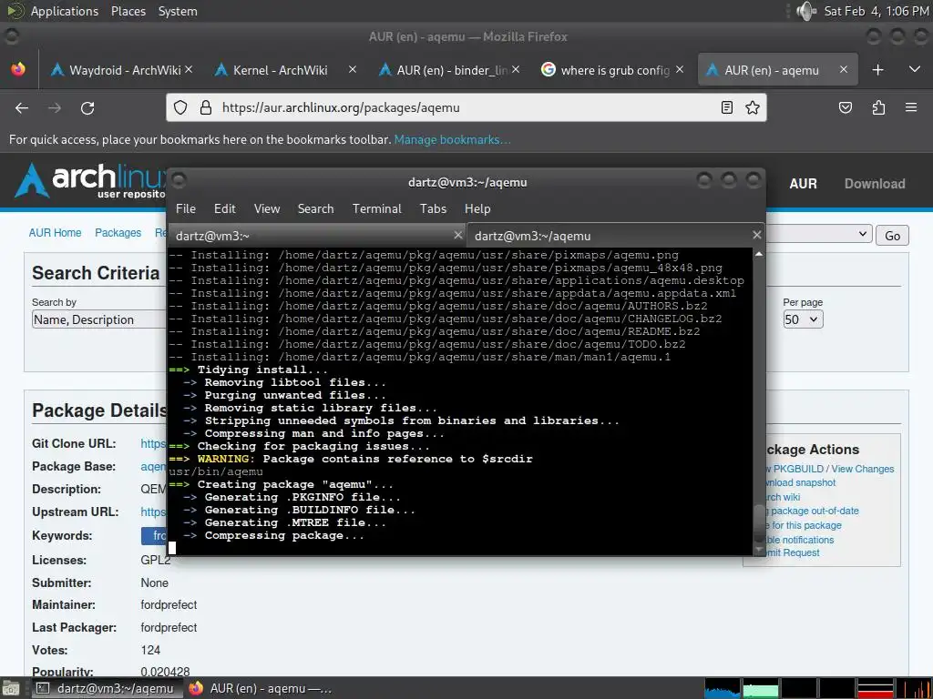This screenshot has width=933, height=699.
Task: Open terminal Edit menu
Action: [225, 208]
